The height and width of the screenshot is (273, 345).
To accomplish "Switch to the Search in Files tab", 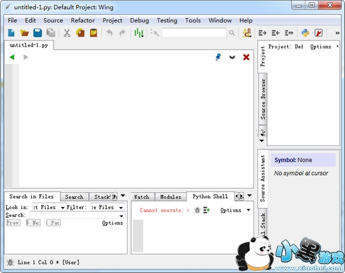I will click(x=32, y=197).
